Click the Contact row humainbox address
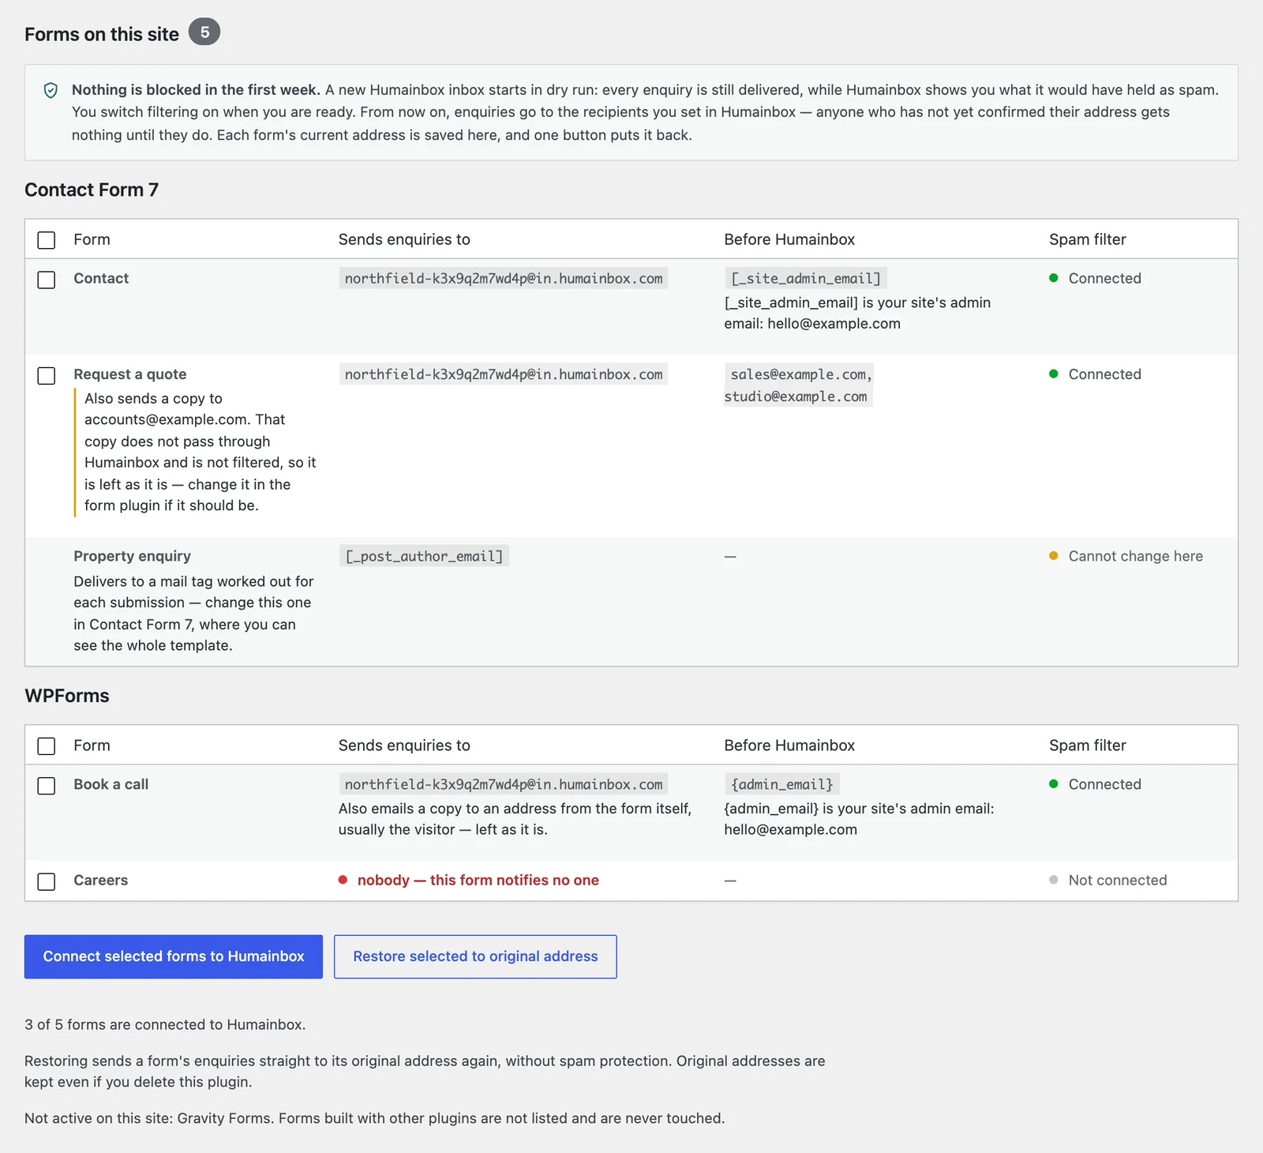This screenshot has height=1153, width=1263. (504, 278)
